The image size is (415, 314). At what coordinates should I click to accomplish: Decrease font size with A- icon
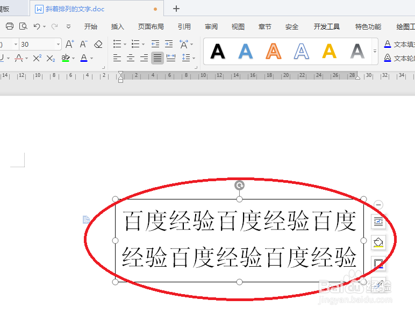[84, 44]
